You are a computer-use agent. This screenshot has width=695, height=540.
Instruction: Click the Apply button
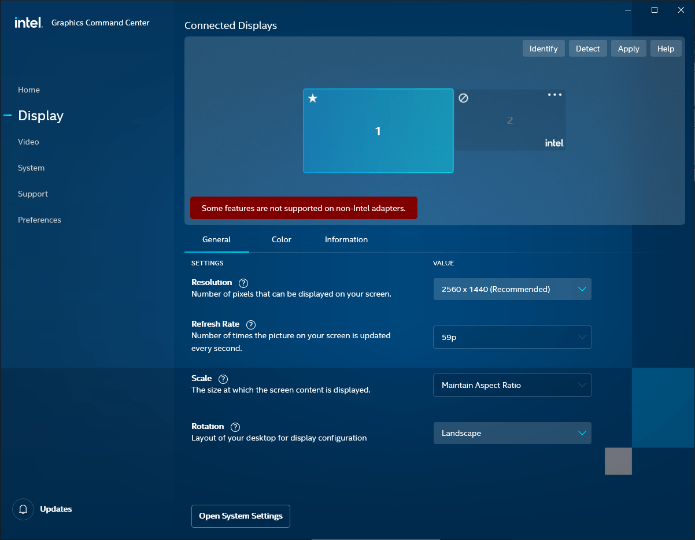point(629,49)
